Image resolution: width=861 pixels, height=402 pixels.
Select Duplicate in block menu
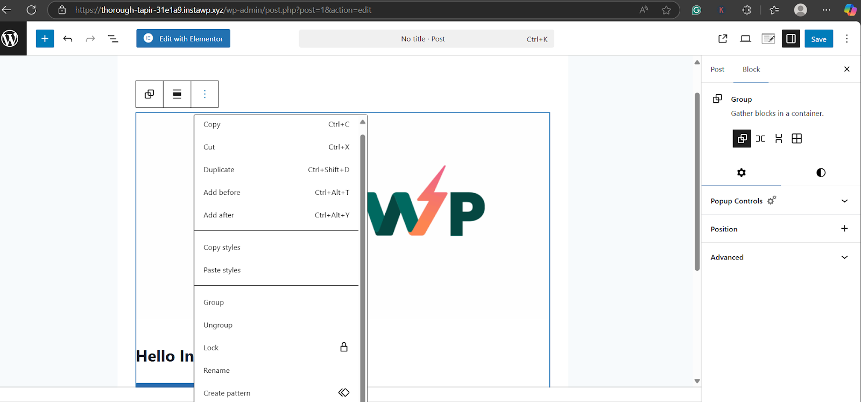tap(277, 170)
